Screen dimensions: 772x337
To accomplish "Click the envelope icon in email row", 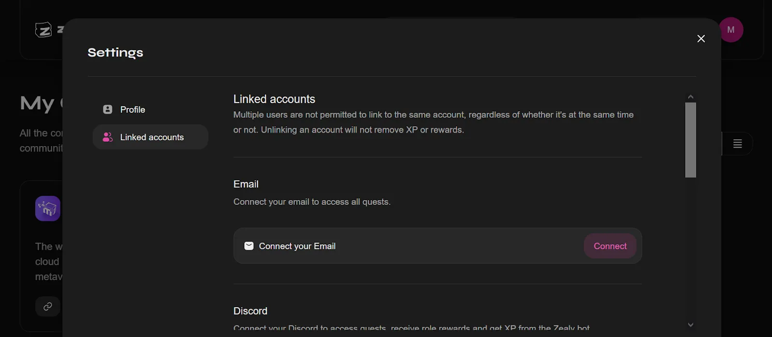I will (x=249, y=246).
